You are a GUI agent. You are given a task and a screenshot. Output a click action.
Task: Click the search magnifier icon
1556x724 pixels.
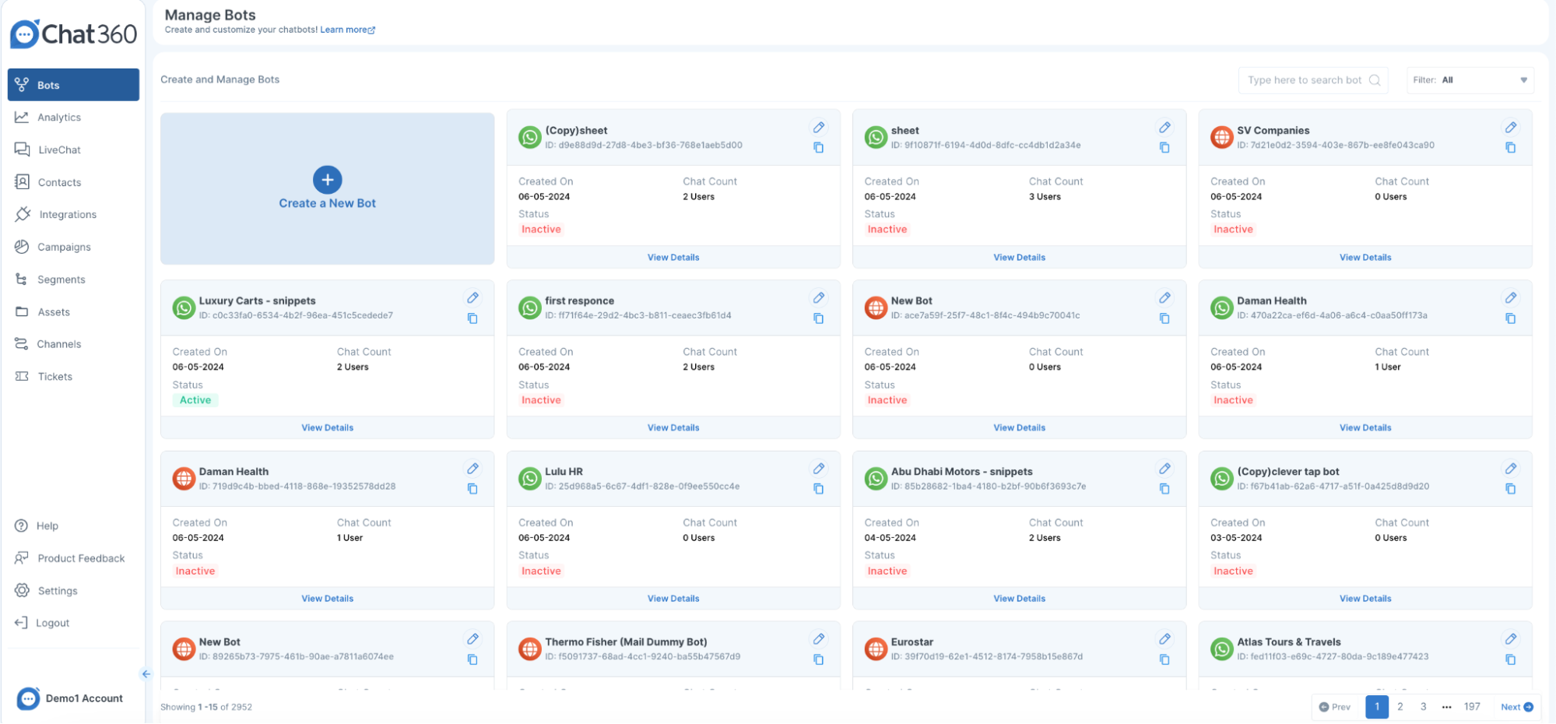coord(1375,80)
